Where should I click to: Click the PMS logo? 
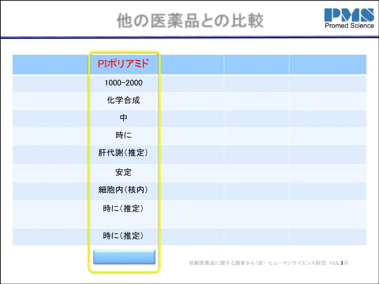(x=349, y=15)
